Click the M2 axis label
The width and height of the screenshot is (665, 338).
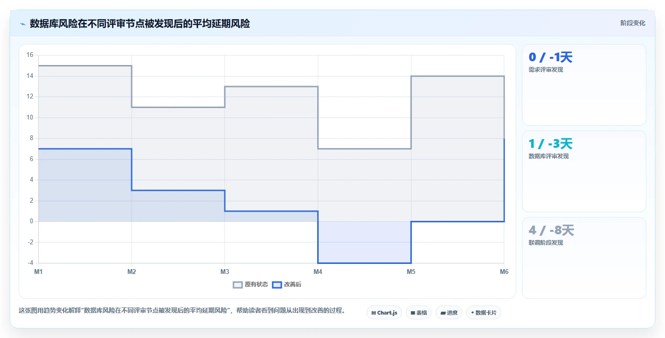pos(132,272)
